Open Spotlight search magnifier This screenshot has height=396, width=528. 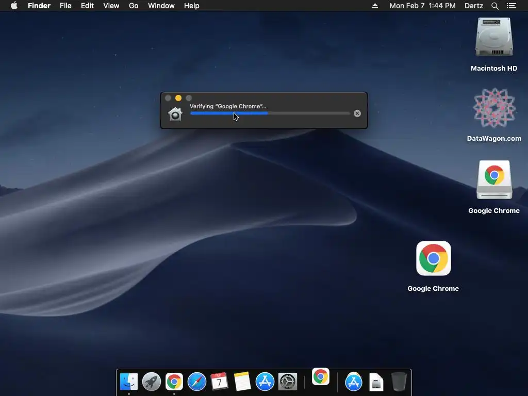[x=494, y=6]
